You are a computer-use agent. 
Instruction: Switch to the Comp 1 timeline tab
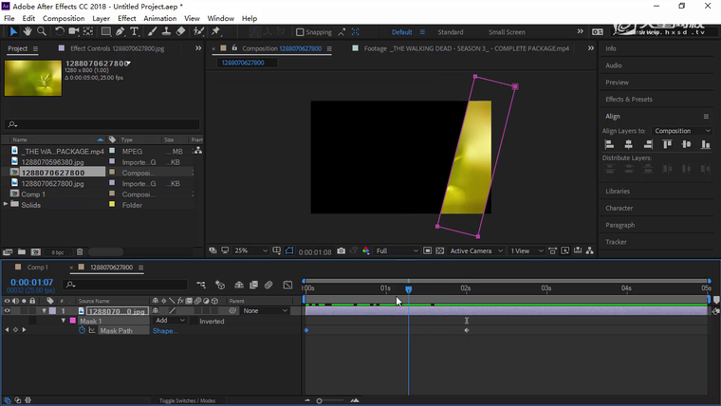coord(37,268)
